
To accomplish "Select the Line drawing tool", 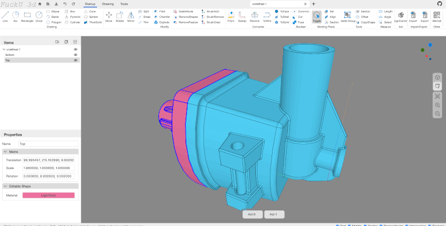I will pos(5,17).
